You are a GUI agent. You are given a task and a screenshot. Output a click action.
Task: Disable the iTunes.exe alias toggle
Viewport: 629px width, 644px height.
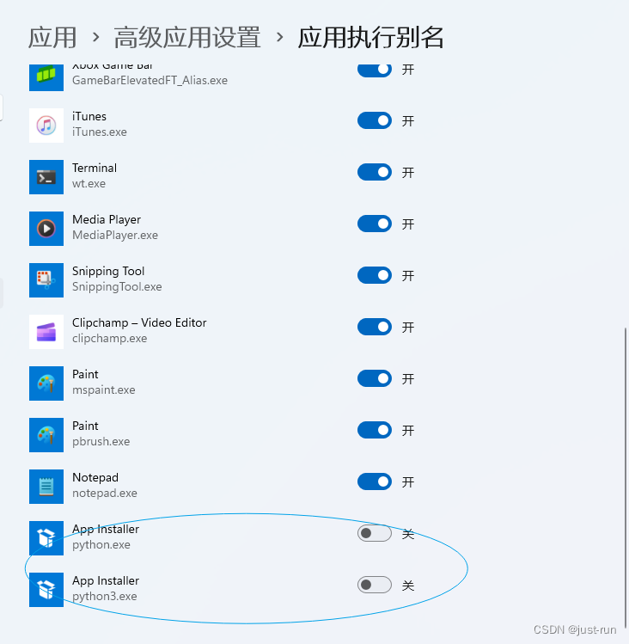point(375,120)
